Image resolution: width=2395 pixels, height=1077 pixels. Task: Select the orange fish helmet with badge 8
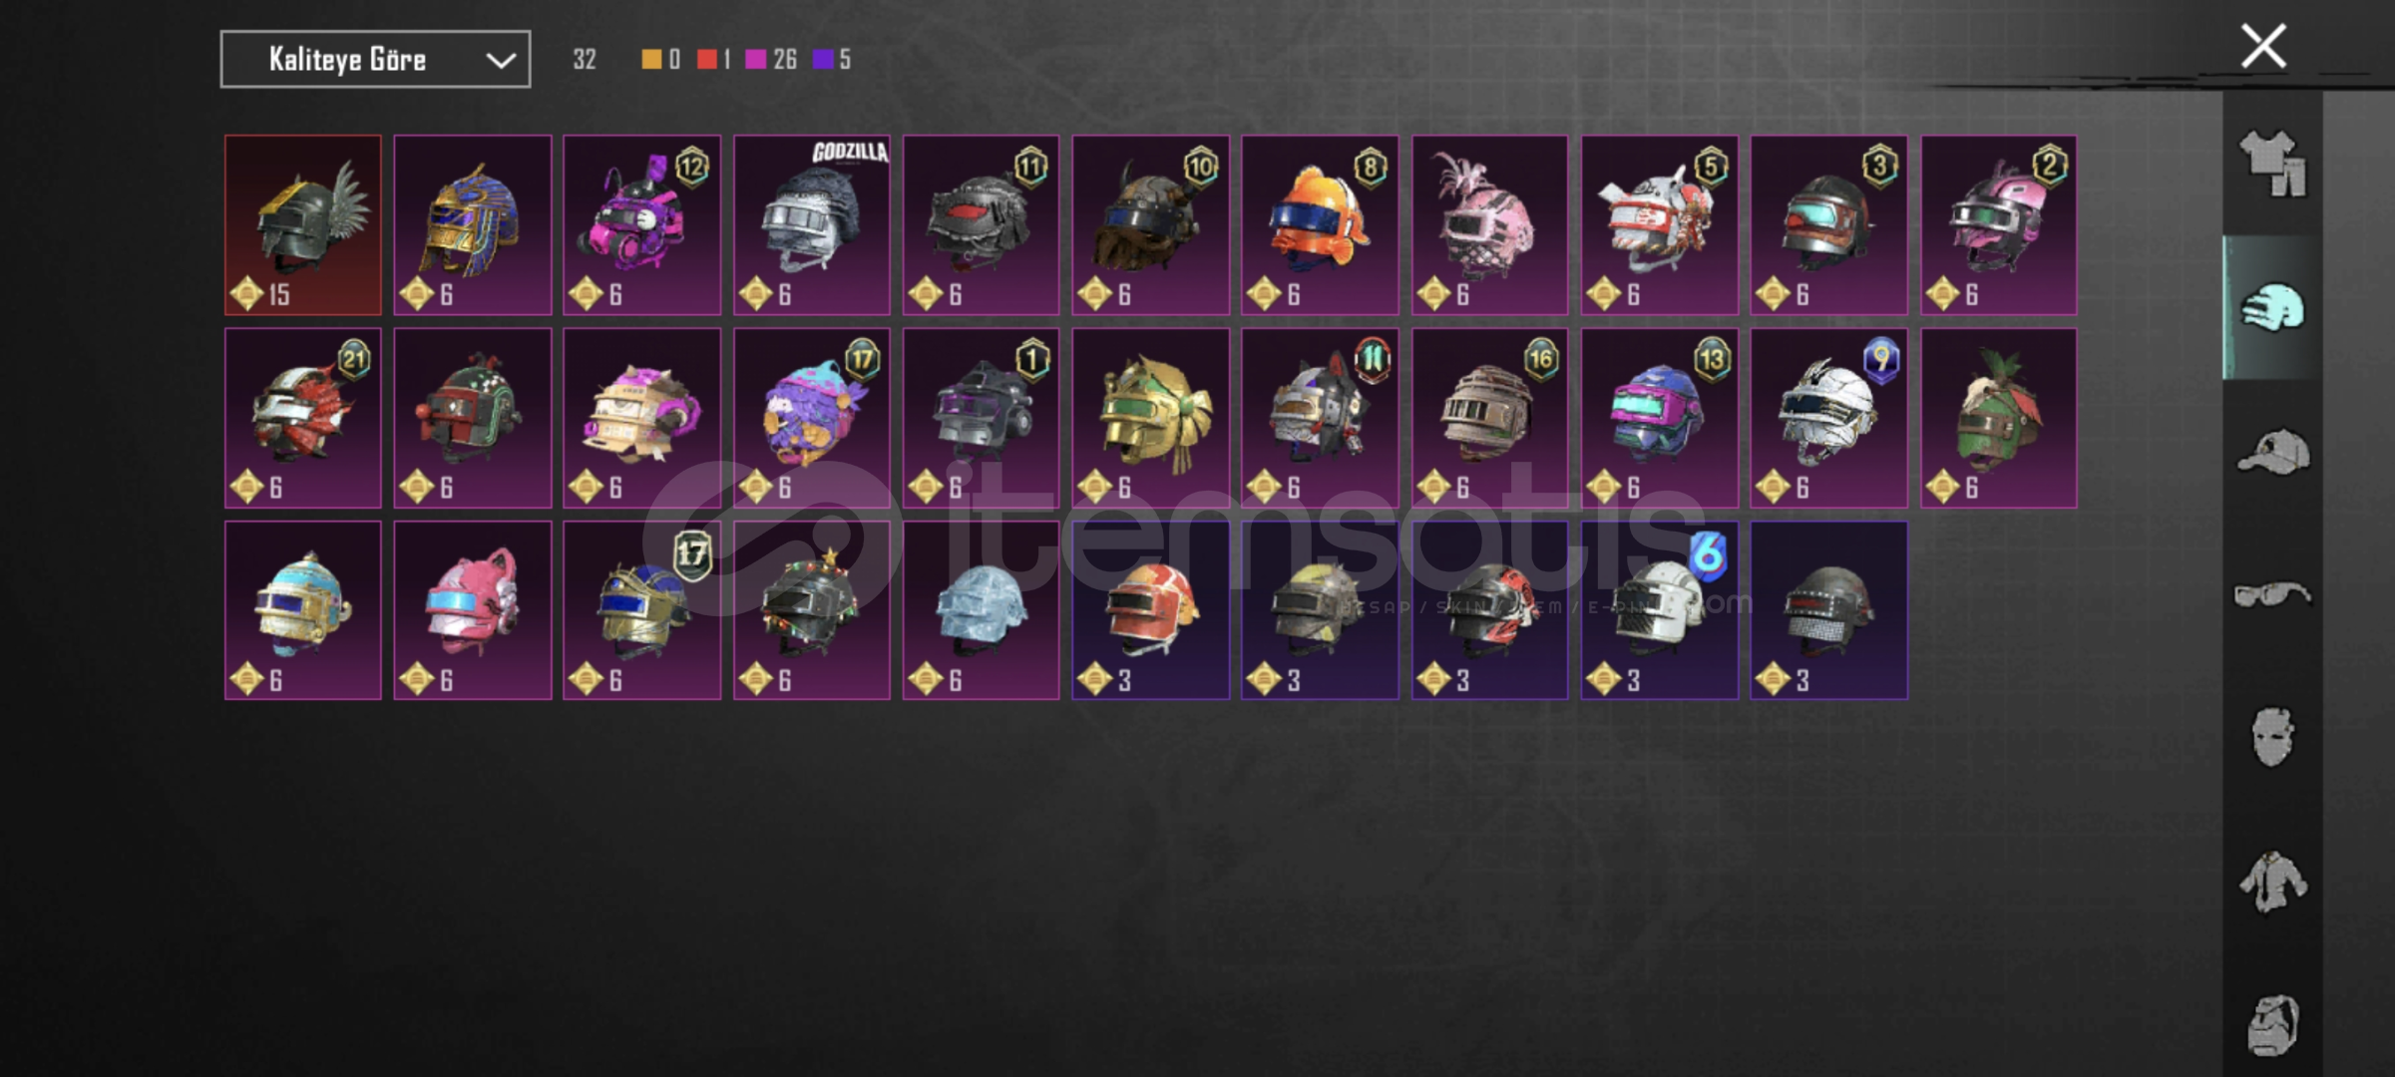[1320, 225]
